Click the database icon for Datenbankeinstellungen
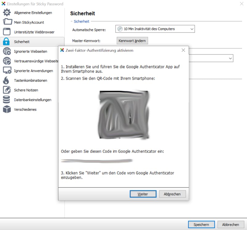 6,100
